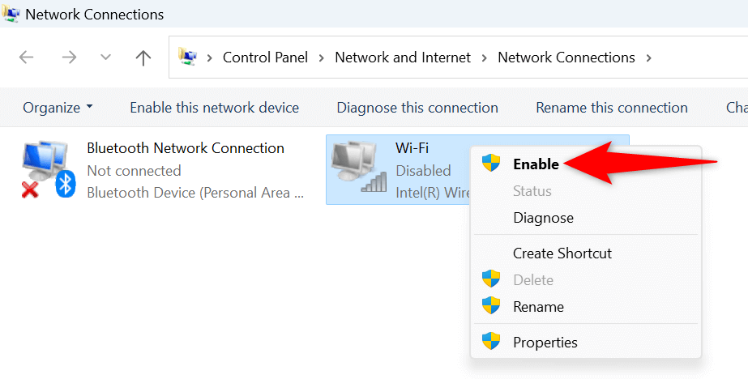Image resolution: width=748 pixels, height=379 pixels.
Task: Click Rename this connection
Action: click(611, 108)
